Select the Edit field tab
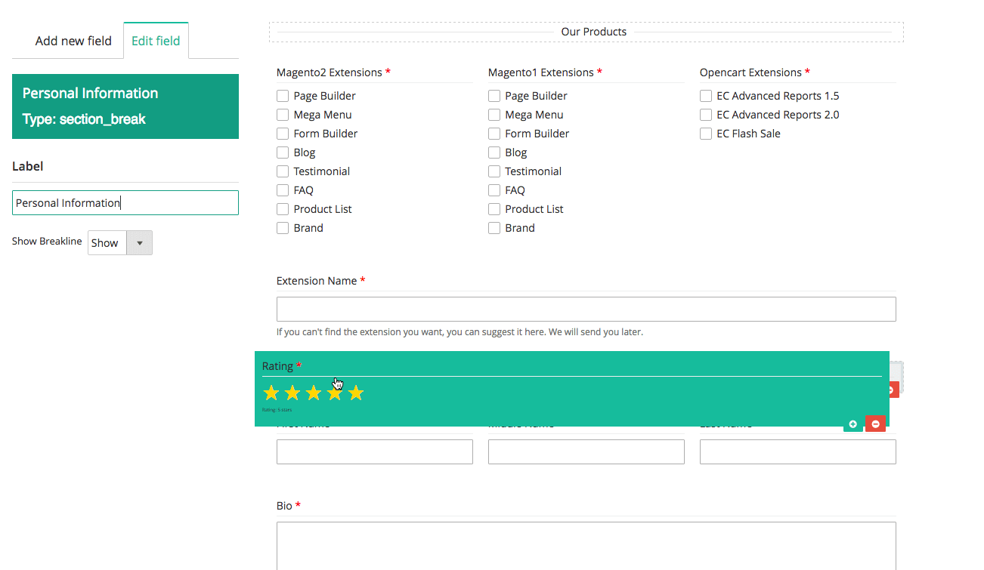 156,41
